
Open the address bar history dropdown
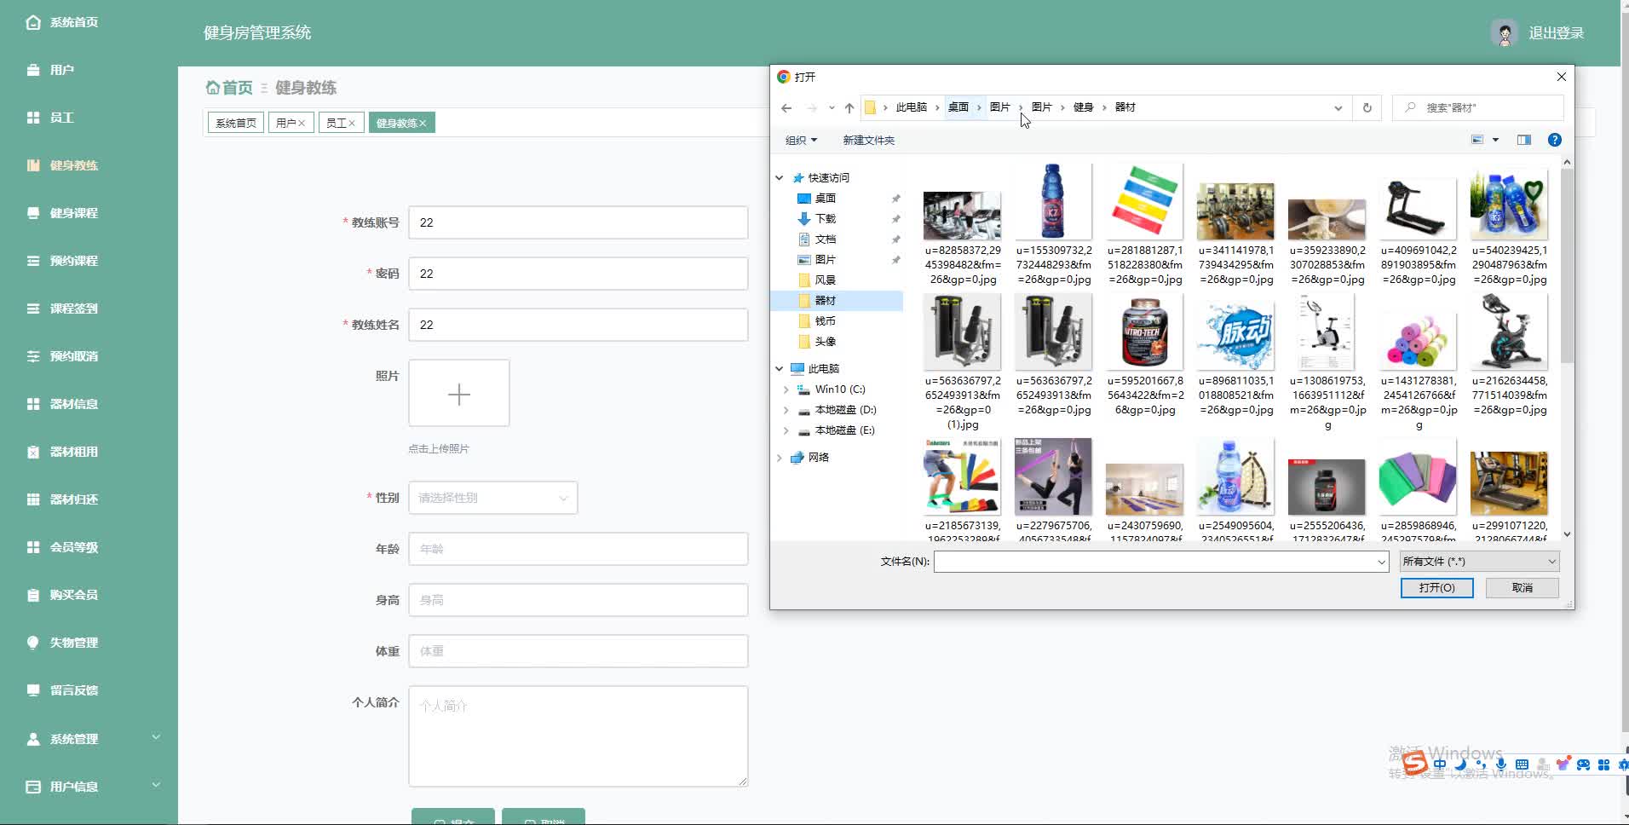coord(1338,108)
